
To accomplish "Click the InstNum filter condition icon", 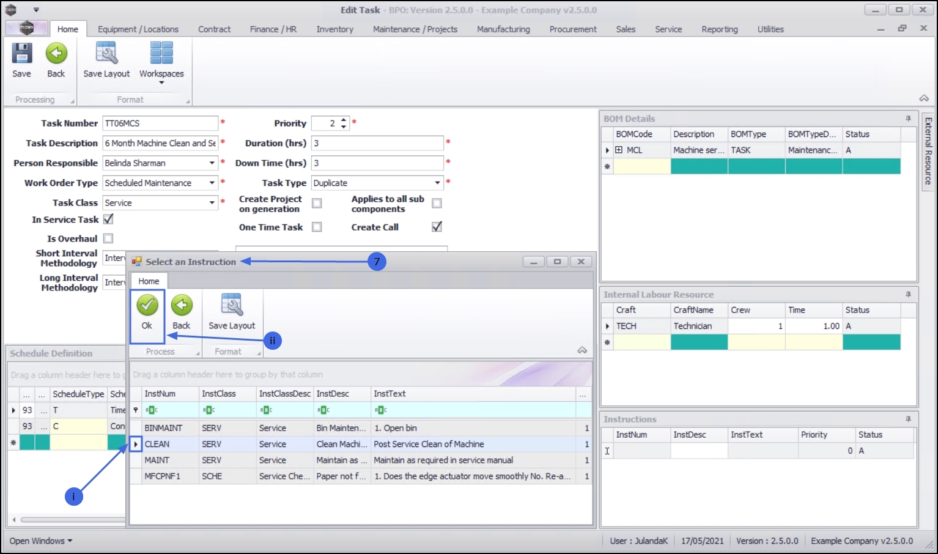I will tap(152, 410).
